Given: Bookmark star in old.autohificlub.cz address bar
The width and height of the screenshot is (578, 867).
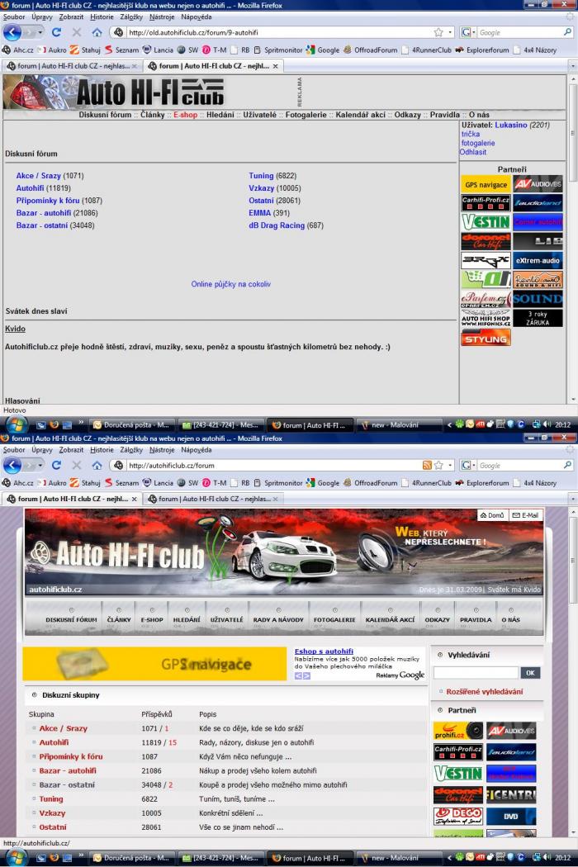Looking at the screenshot, I should (438, 33).
